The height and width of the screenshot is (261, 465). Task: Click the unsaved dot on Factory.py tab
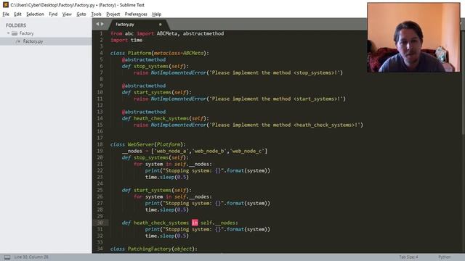click(x=160, y=25)
